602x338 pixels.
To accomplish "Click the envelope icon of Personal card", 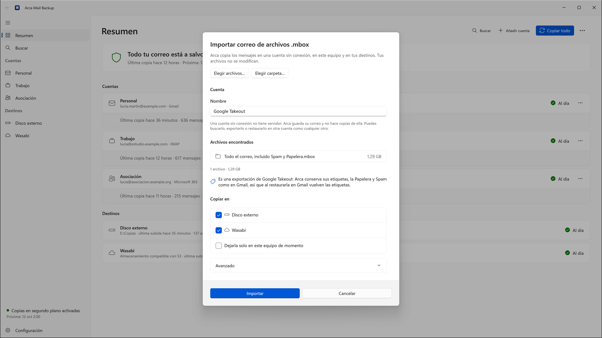I will 112,103.
